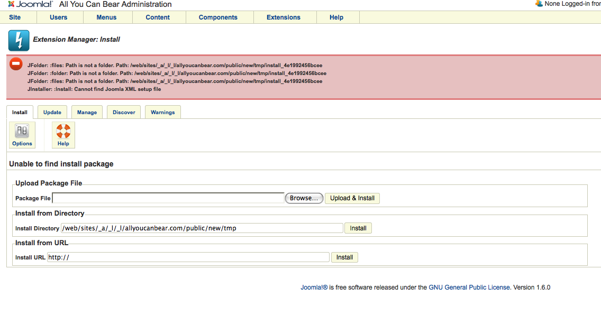Image resolution: width=601 pixels, height=316 pixels.
Task: Expand the Components dropdown menu
Action: 218,17
